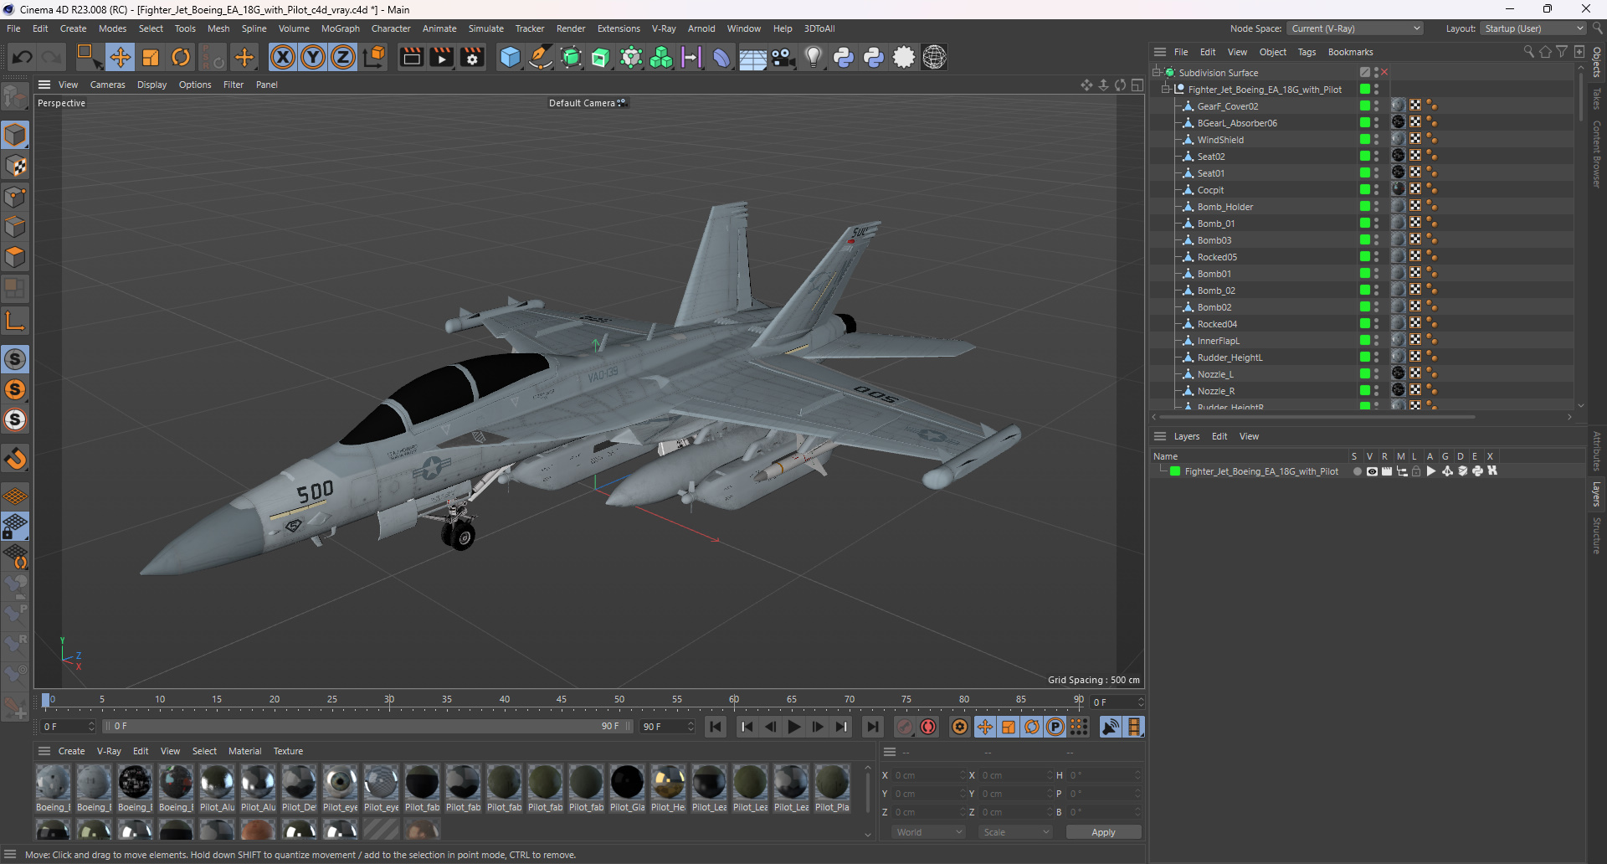Toggle the green layer square for WindShield

point(1365,139)
